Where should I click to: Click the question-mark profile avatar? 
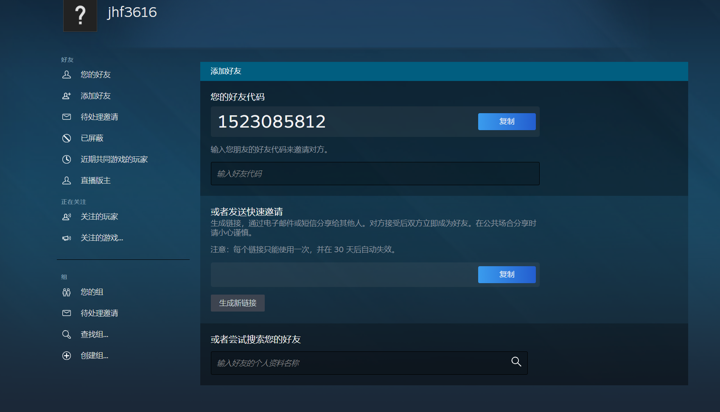tap(80, 15)
